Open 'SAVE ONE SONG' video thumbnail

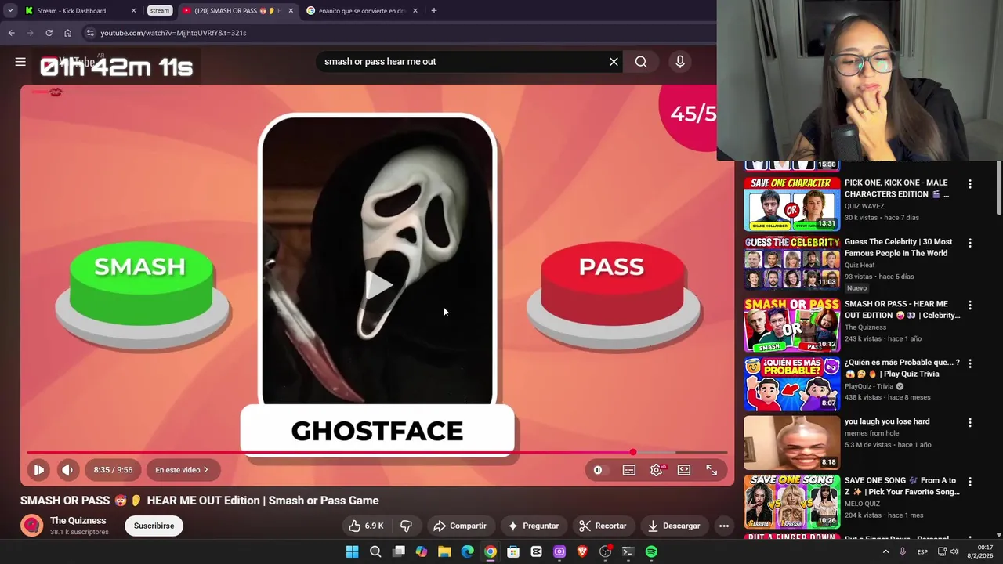tap(791, 501)
